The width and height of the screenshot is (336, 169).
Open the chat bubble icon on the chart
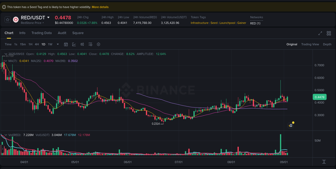coord(290,125)
